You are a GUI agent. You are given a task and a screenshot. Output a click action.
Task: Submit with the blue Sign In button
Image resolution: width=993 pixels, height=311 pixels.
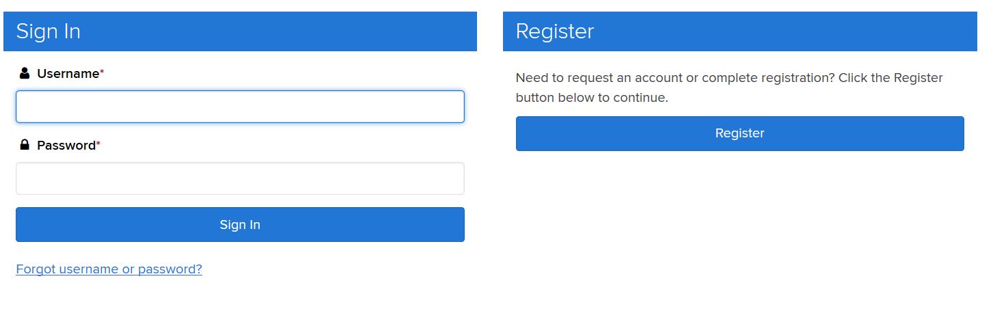click(x=240, y=224)
